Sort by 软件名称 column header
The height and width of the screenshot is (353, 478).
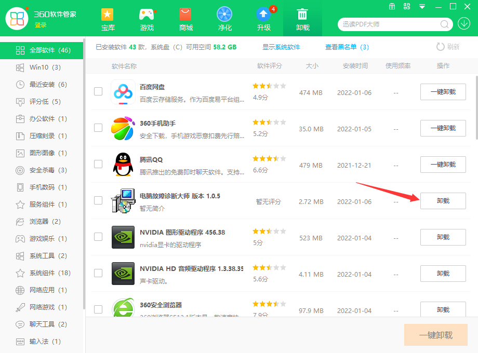[124, 66]
